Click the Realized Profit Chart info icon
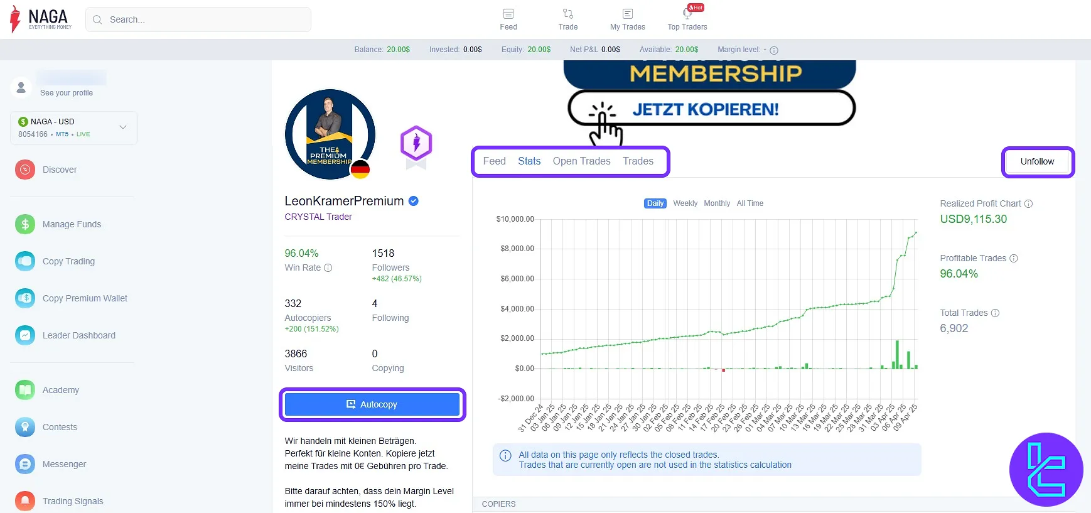Screen dimensions: 1091x513 click(1028, 203)
